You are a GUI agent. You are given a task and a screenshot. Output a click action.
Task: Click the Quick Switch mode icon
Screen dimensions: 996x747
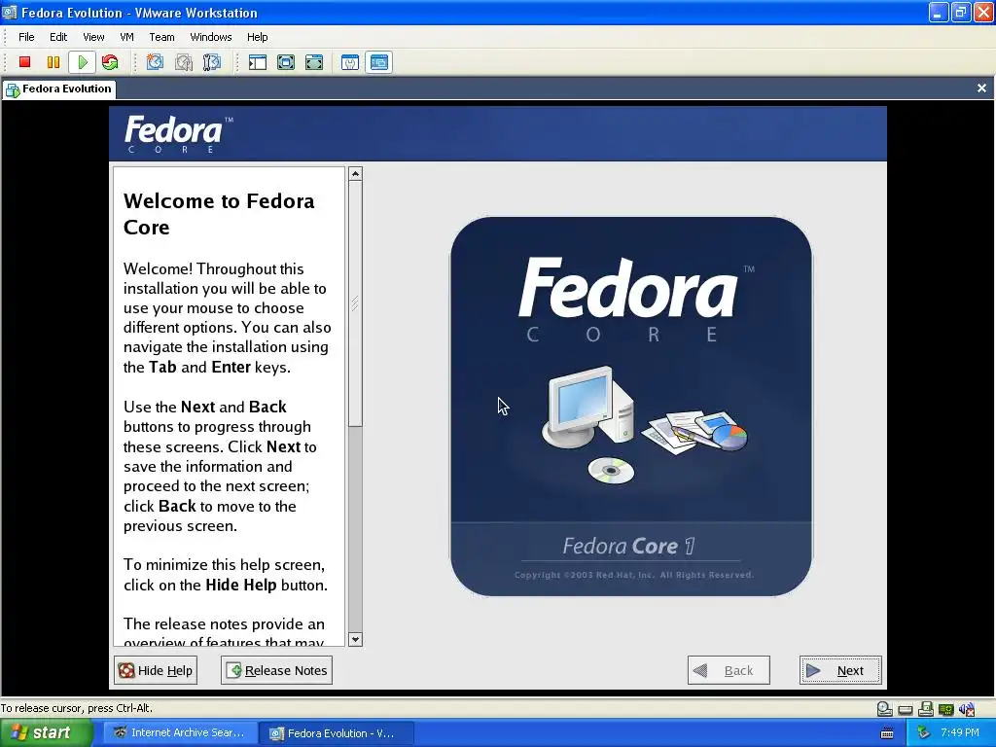286,62
